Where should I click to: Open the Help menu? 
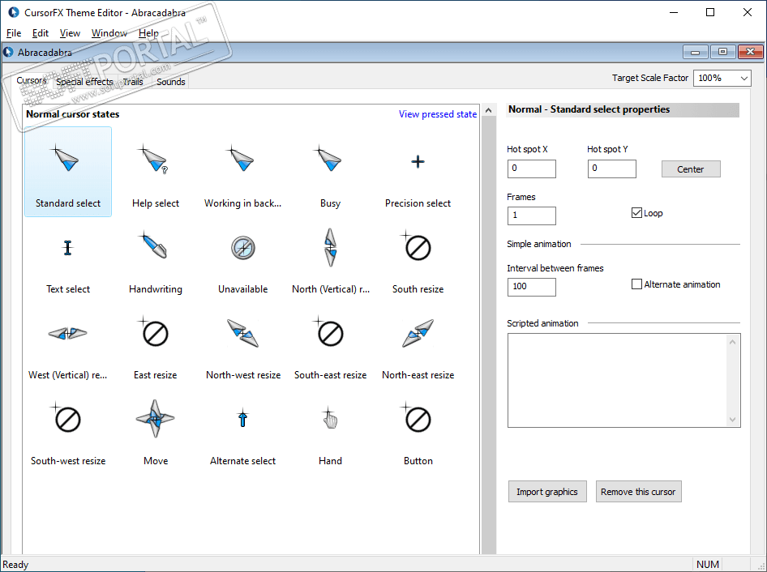point(148,32)
